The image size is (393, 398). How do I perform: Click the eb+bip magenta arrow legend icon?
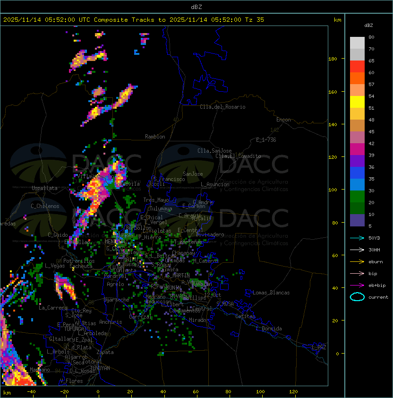(357, 286)
